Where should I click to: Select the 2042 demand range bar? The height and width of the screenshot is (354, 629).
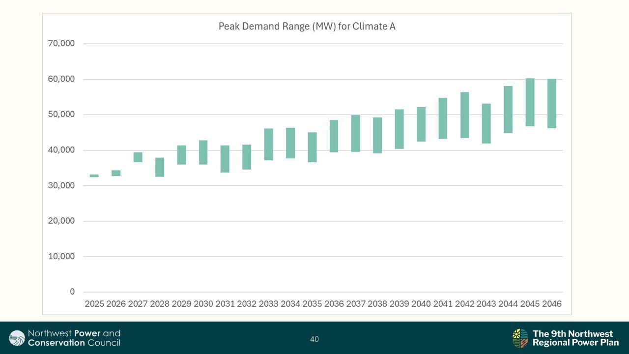[464, 115]
